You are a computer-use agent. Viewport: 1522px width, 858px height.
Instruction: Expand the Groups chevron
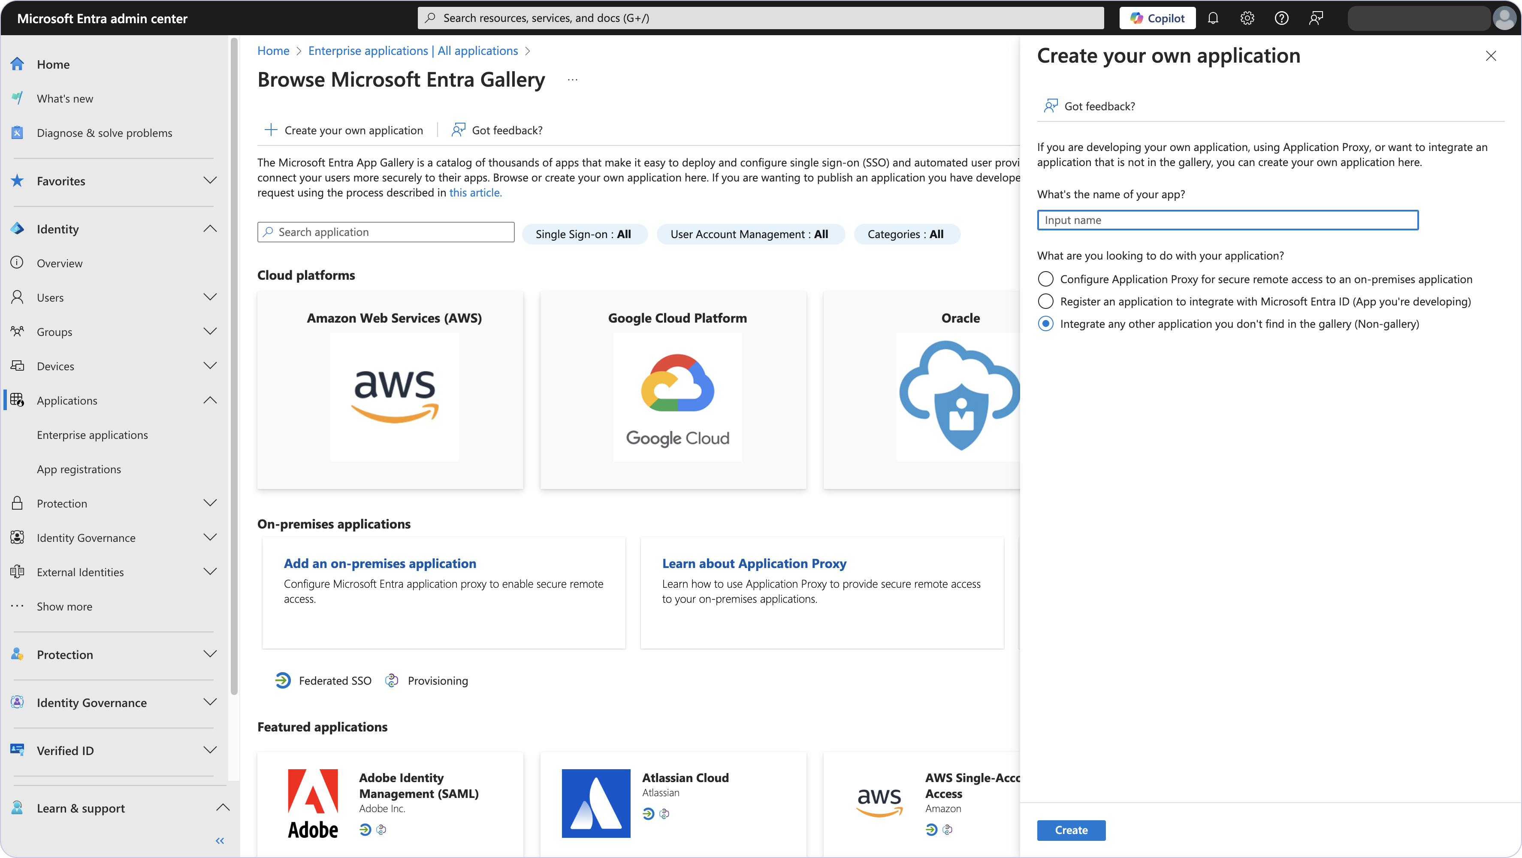pos(210,331)
